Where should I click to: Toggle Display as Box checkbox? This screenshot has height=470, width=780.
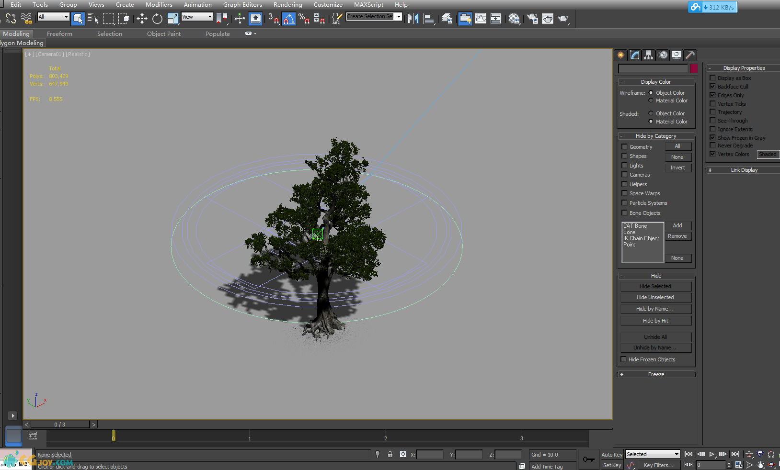click(712, 78)
